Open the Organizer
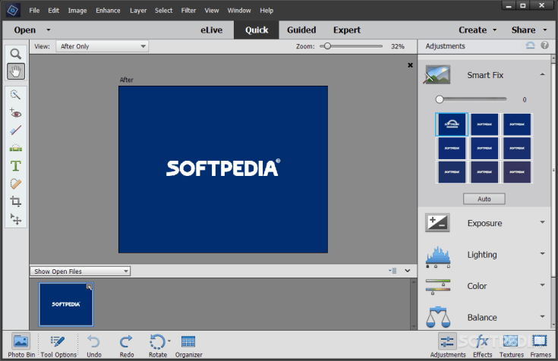 click(188, 345)
